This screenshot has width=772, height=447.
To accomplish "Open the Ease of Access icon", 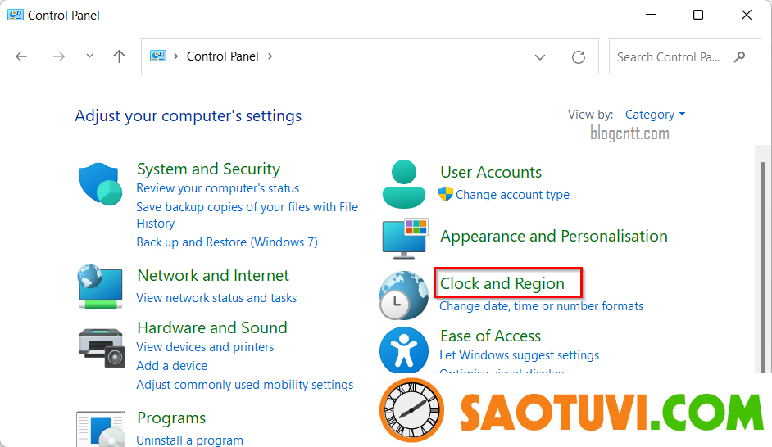I will [x=404, y=350].
